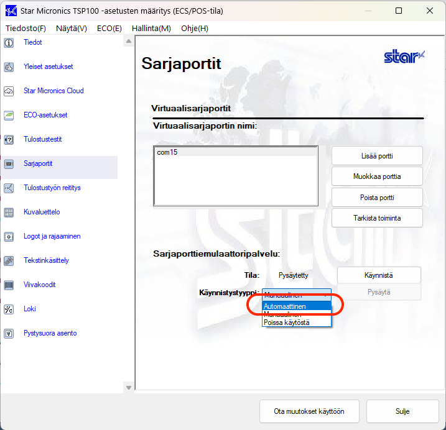The height and width of the screenshot is (430, 446).
Task: Click the Kuvaluettelo grid icon
Action: (x=9, y=213)
